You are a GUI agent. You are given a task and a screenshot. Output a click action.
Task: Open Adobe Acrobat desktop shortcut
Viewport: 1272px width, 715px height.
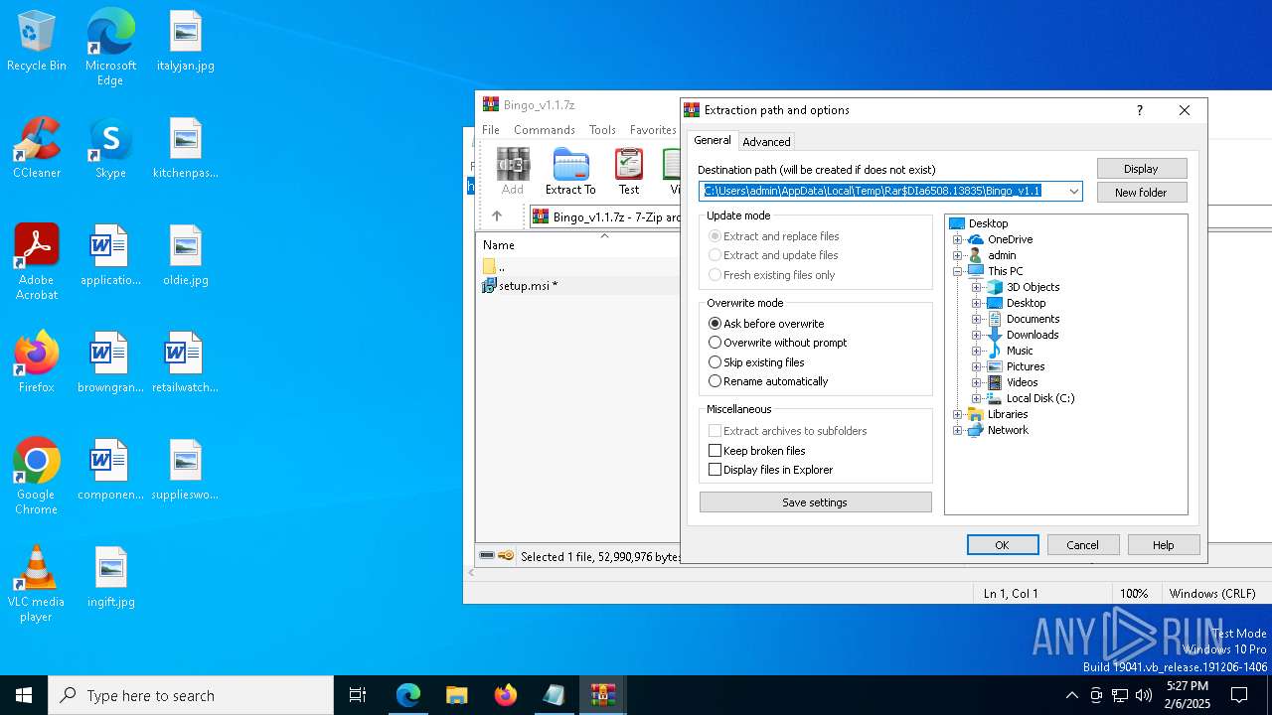coord(37,262)
